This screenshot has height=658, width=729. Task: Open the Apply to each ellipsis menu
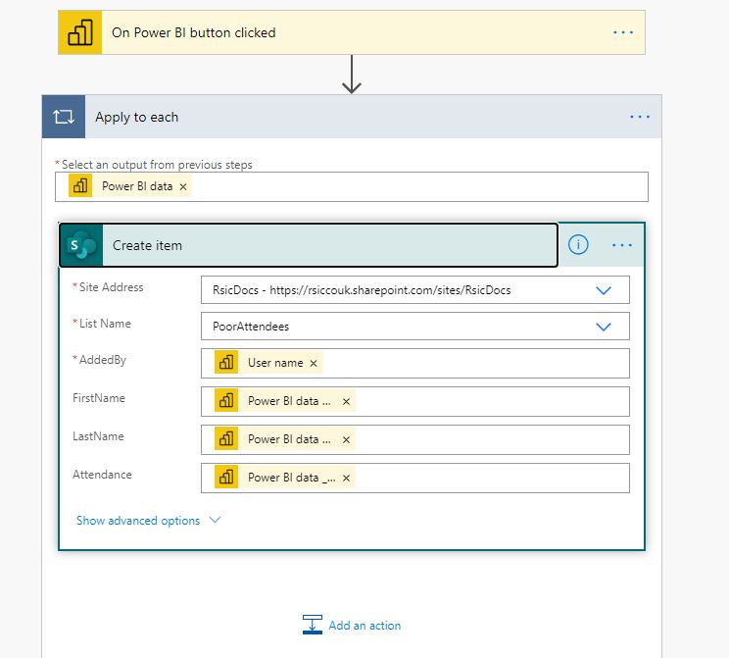click(640, 117)
